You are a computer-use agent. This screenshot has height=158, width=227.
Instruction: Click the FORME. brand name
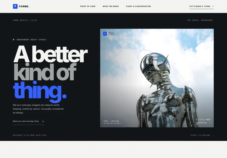point(24,6)
